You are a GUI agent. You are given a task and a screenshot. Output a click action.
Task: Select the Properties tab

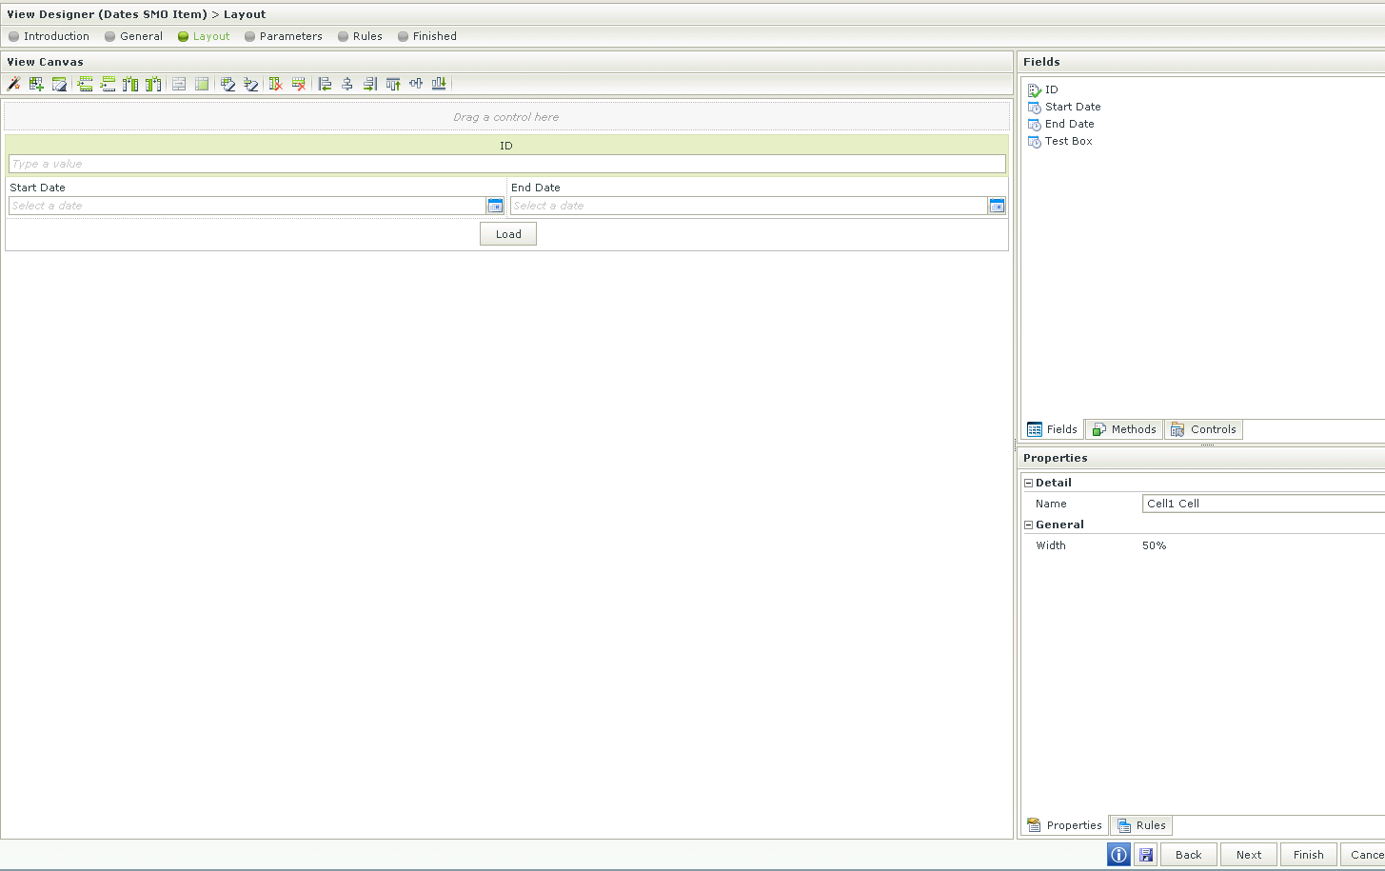coord(1065,825)
